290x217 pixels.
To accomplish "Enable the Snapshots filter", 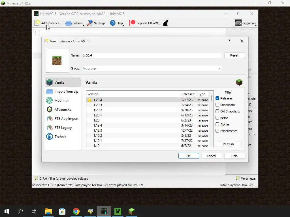I will point(217,105).
